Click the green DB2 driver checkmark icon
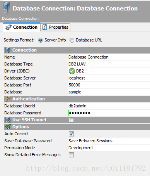 (x=72, y=71)
